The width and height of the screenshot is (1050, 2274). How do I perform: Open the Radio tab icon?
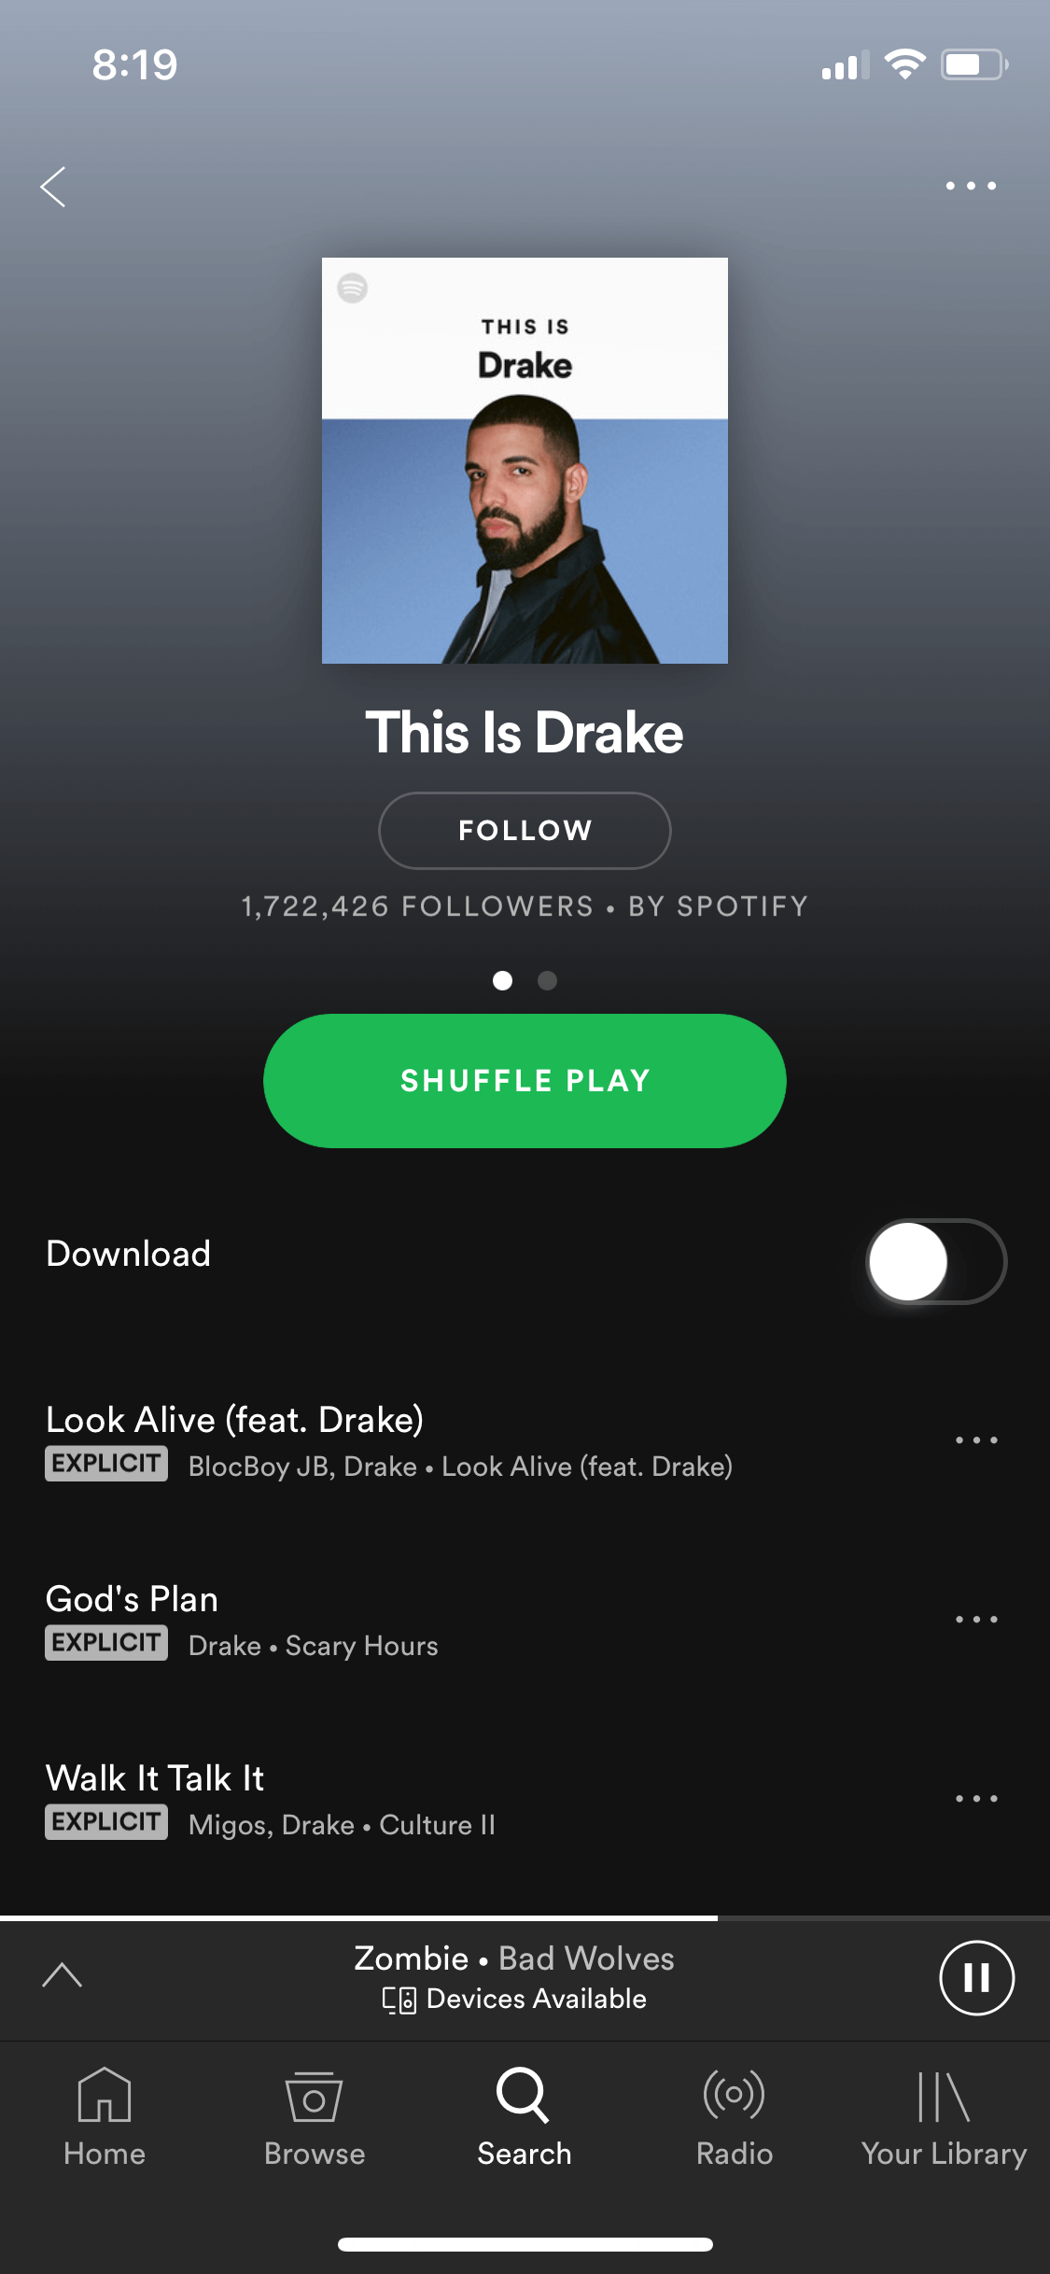tap(735, 2094)
